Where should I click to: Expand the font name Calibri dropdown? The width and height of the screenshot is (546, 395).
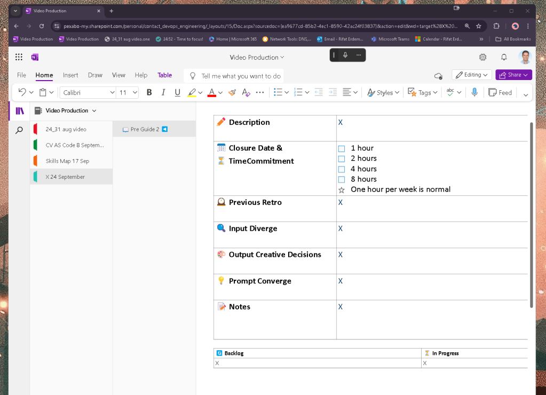coord(112,93)
